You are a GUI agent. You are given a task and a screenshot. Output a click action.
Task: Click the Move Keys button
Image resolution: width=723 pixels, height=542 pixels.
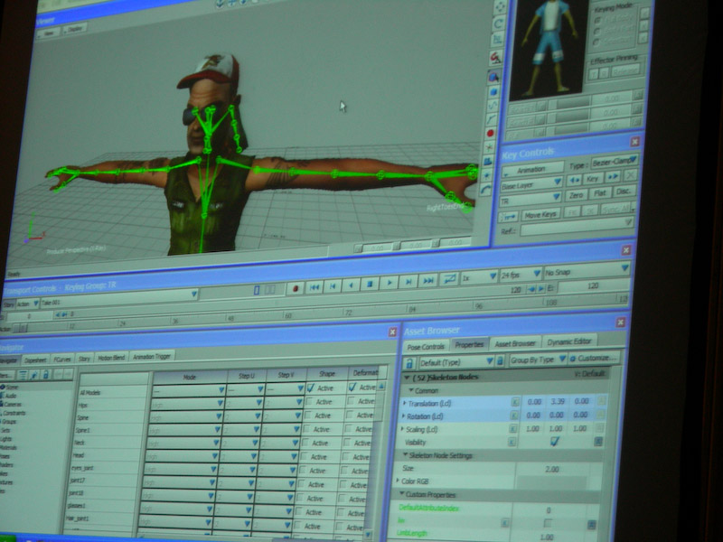[x=540, y=215]
